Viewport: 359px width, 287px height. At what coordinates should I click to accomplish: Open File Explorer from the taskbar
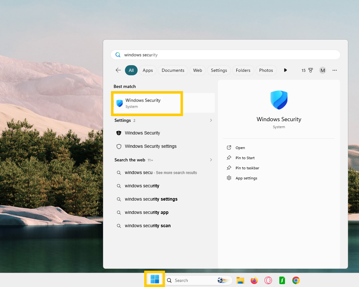point(240,280)
